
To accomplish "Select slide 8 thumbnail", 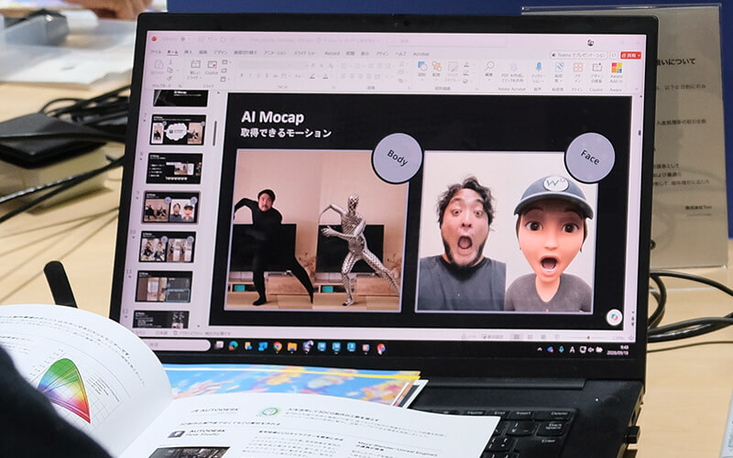I will (174, 169).
